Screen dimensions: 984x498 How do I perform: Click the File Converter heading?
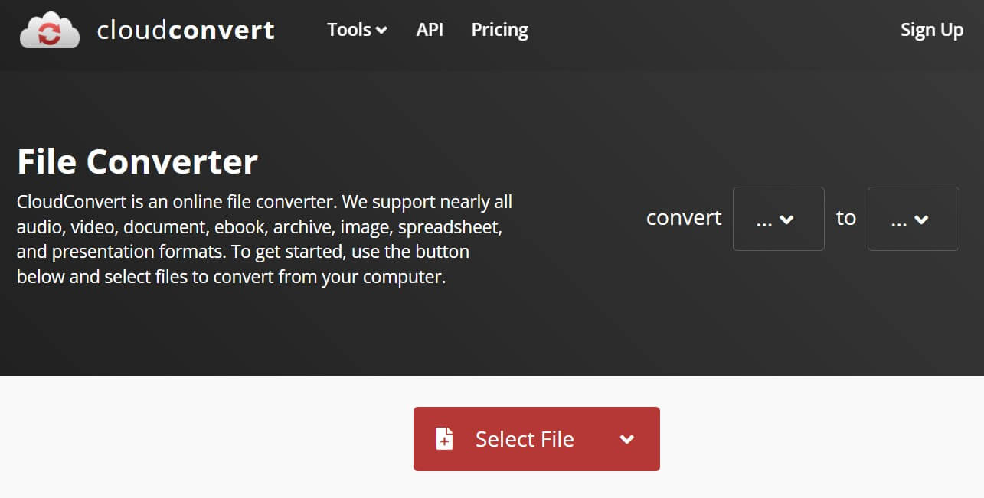pos(137,161)
